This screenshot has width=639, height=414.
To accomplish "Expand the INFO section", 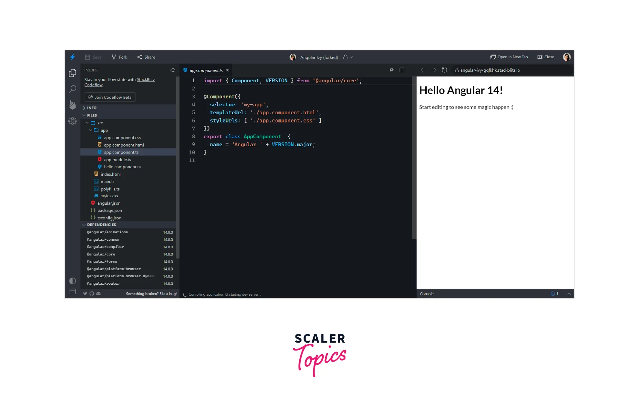I will 92,108.
